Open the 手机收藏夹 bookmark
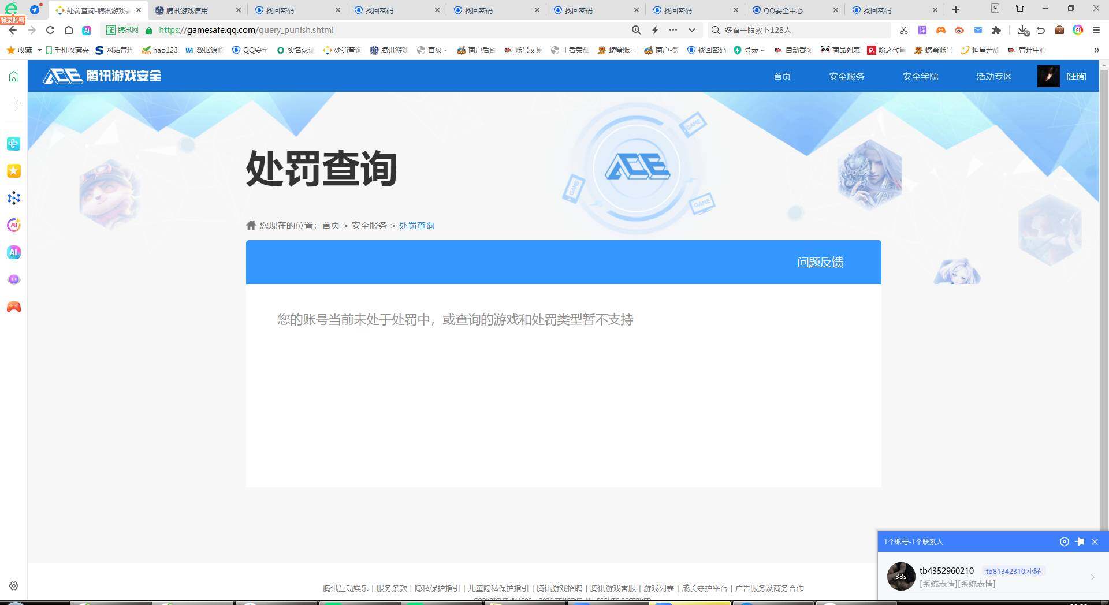 click(68, 50)
